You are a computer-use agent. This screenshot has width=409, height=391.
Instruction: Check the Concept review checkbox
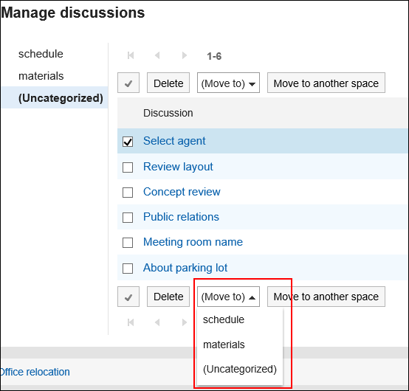pos(128,193)
